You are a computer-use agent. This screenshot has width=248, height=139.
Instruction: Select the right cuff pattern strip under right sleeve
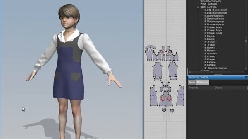tap(173, 78)
